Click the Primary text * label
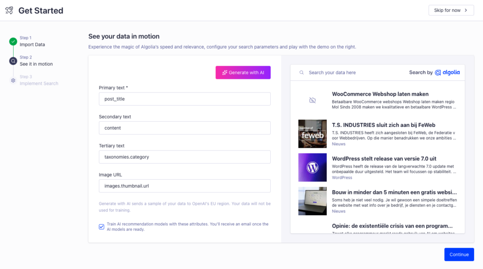The image size is (483, 269). click(x=113, y=88)
